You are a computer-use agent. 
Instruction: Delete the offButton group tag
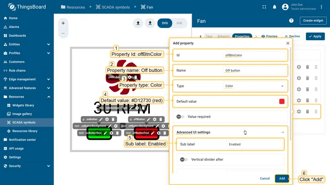click(x=161, y=119)
